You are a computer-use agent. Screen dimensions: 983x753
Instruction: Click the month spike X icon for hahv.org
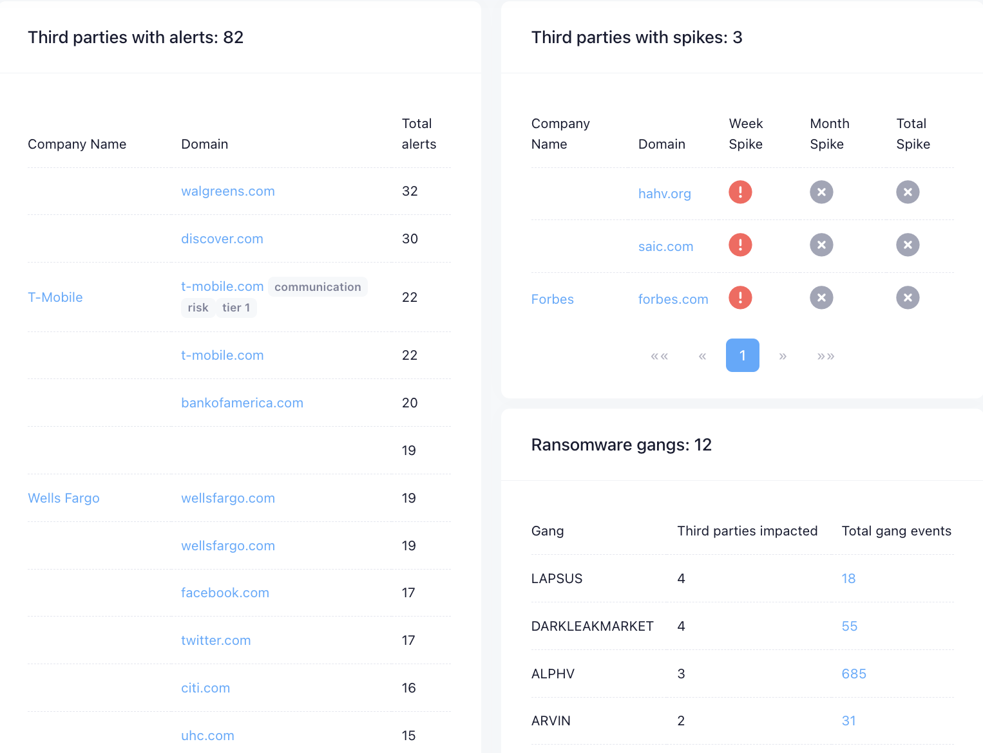(x=821, y=192)
